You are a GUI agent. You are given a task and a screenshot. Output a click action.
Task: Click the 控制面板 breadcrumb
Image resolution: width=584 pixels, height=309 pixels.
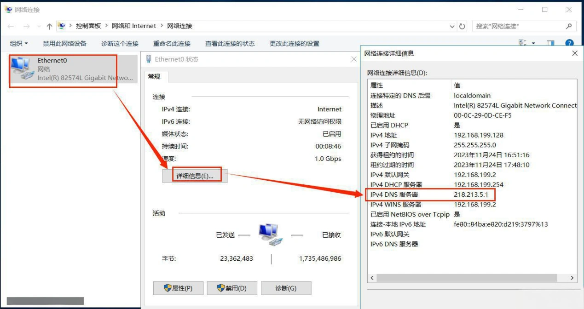pos(88,26)
